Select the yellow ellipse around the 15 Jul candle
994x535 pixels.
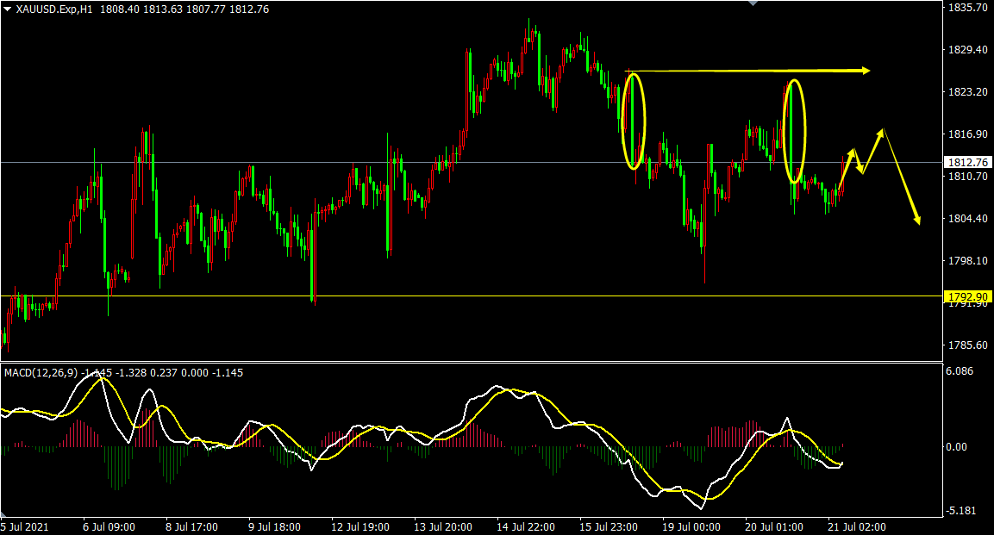pyautogui.click(x=634, y=121)
